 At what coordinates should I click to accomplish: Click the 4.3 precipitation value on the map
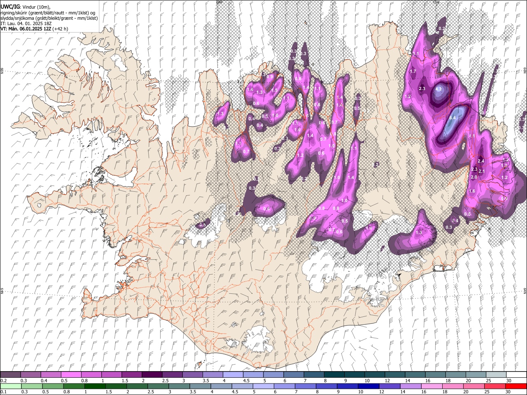point(438,89)
